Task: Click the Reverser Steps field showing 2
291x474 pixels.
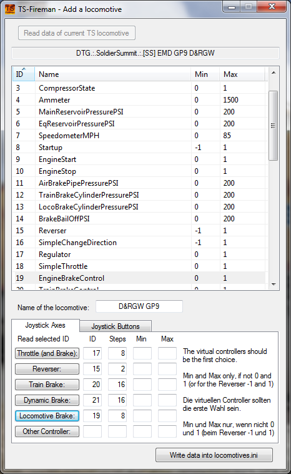Action: [117, 369]
